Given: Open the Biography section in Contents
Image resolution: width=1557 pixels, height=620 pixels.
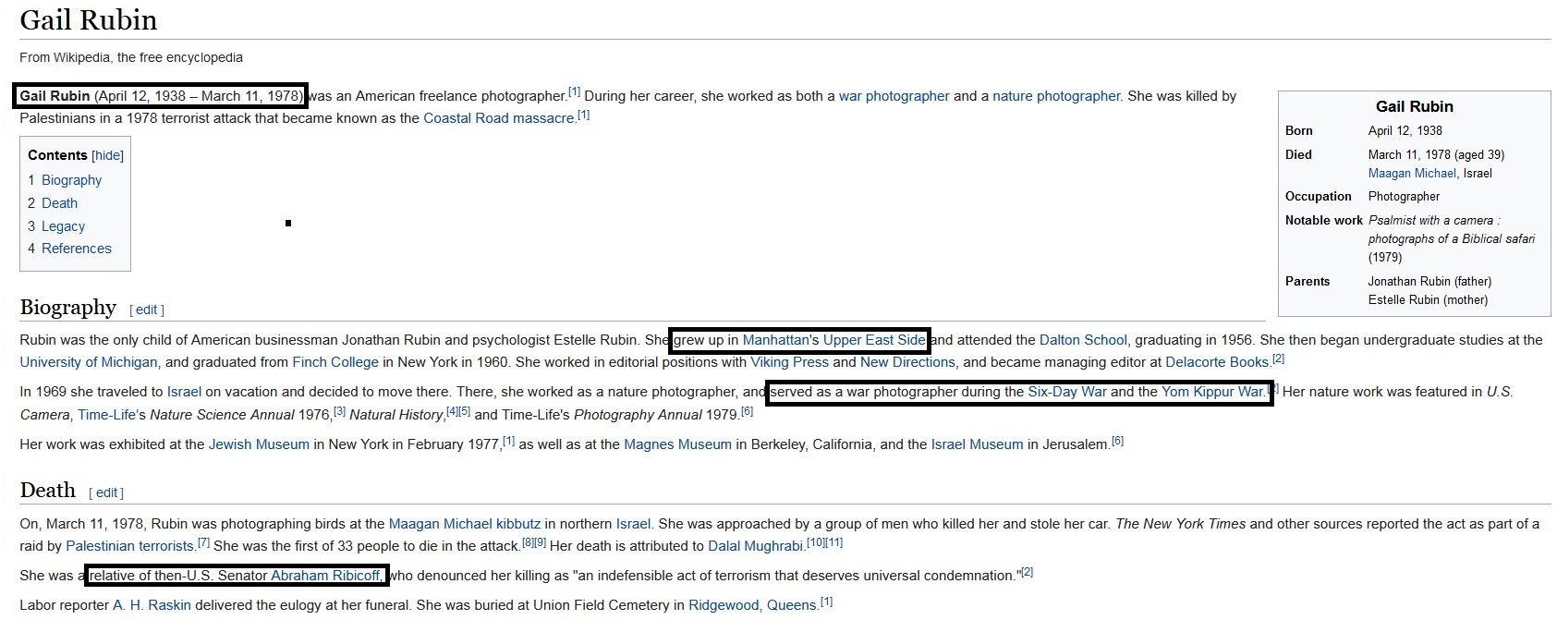Looking at the screenshot, I should (x=71, y=180).
